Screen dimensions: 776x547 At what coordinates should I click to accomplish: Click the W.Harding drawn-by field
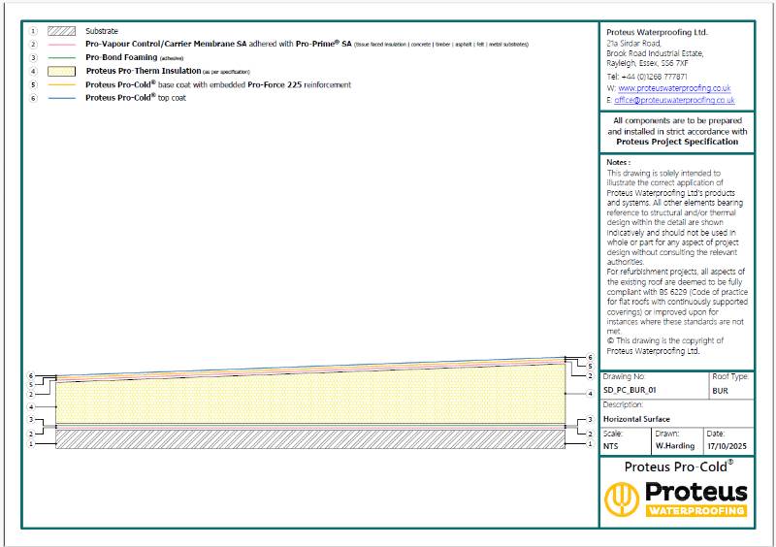click(673, 447)
